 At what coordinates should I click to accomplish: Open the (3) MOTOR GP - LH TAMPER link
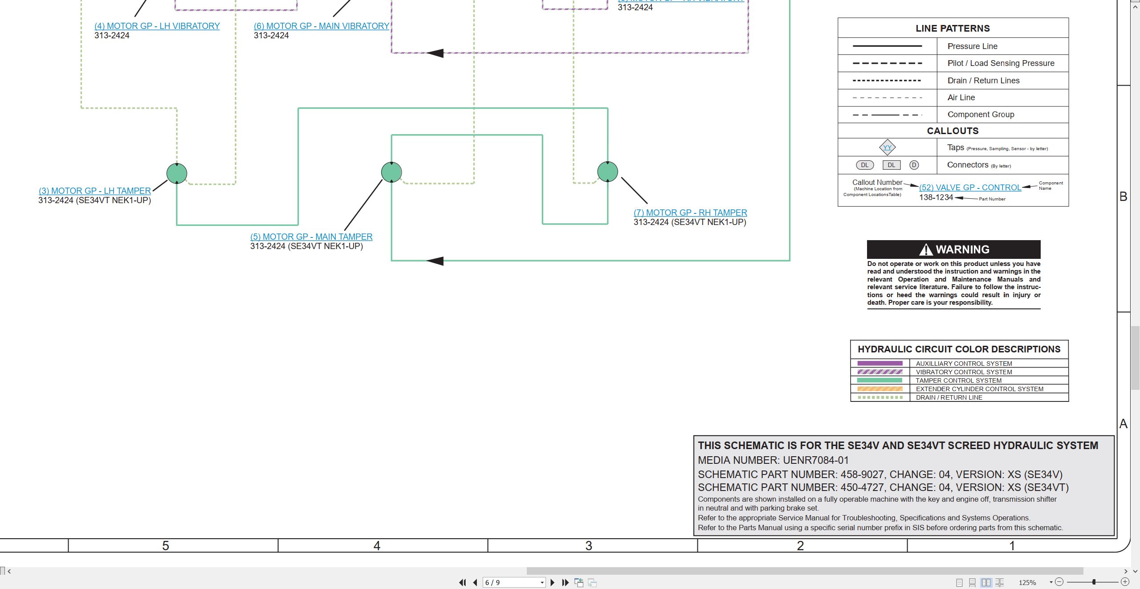click(94, 191)
